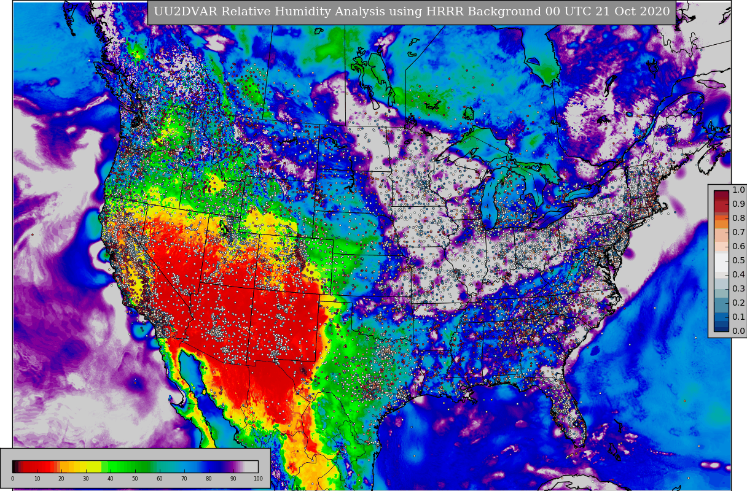Click the '90' tick on the humidity colorbar
The image size is (747, 491).
233,478
